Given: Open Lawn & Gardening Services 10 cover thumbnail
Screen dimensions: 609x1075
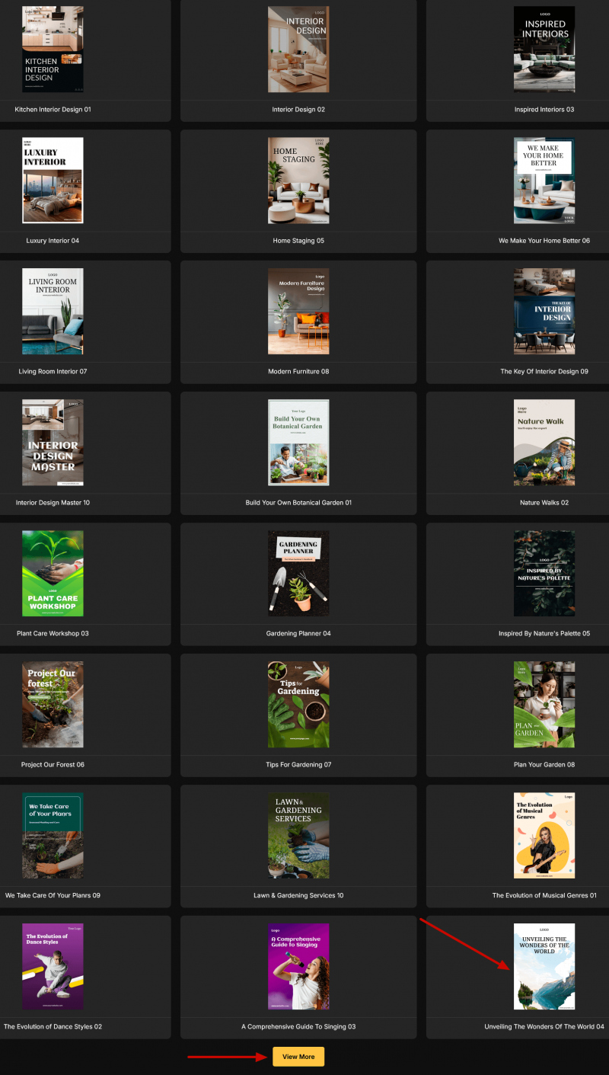Looking at the screenshot, I should (x=298, y=836).
